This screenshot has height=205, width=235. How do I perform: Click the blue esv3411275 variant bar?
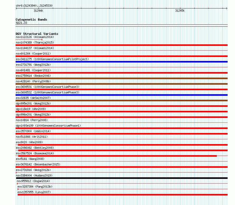click(x=121, y=62)
